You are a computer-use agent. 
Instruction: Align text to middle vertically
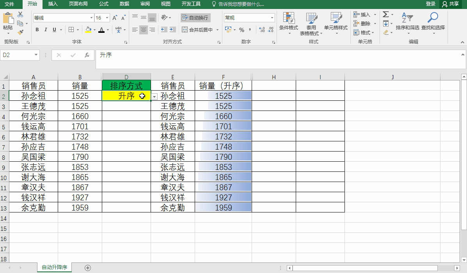click(144, 18)
